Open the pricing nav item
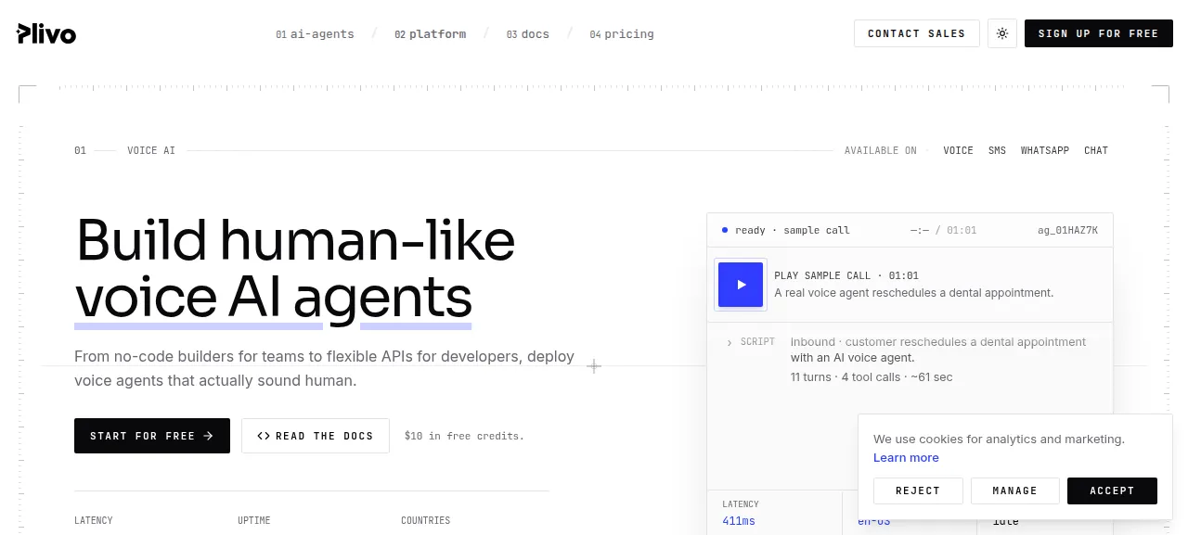Viewport: 1188px width, 535px height. coord(622,34)
